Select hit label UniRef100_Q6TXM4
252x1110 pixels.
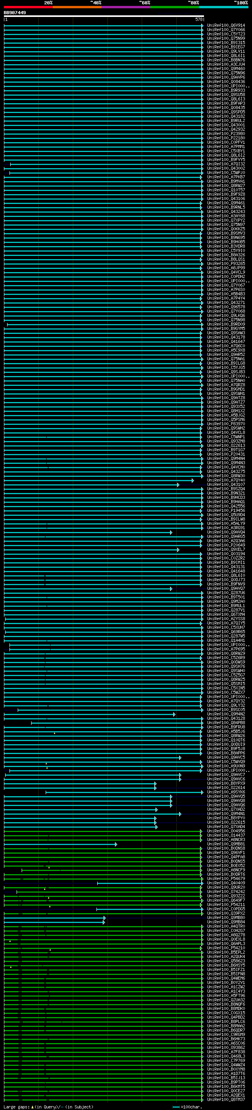[x=226, y=615]
